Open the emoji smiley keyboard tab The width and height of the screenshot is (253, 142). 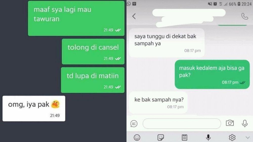pos(137,137)
